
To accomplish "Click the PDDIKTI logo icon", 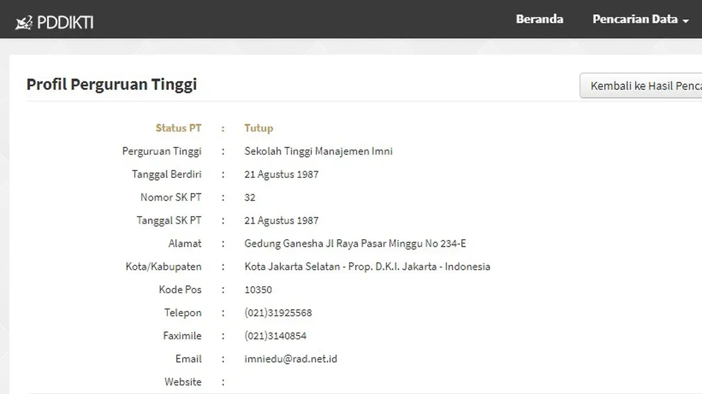I will tap(24, 22).
